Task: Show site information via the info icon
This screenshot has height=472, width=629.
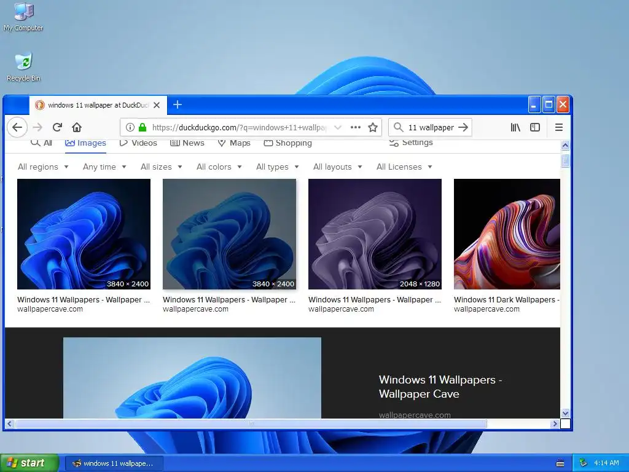Action: pos(130,128)
